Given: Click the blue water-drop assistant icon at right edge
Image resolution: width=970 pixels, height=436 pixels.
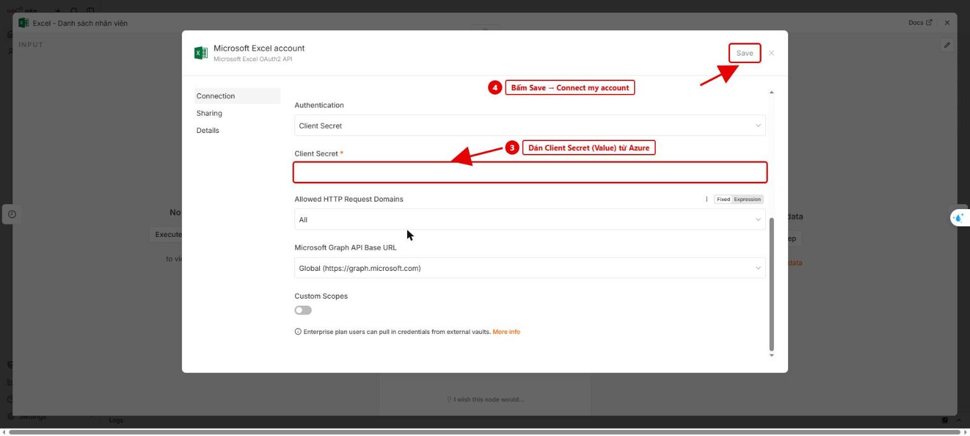Looking at the screenshot, I should (959, 218).
